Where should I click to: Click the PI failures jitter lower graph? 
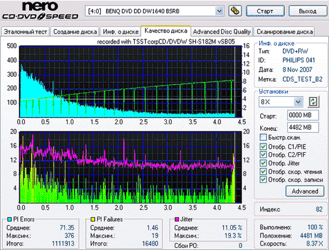point(130,168)
